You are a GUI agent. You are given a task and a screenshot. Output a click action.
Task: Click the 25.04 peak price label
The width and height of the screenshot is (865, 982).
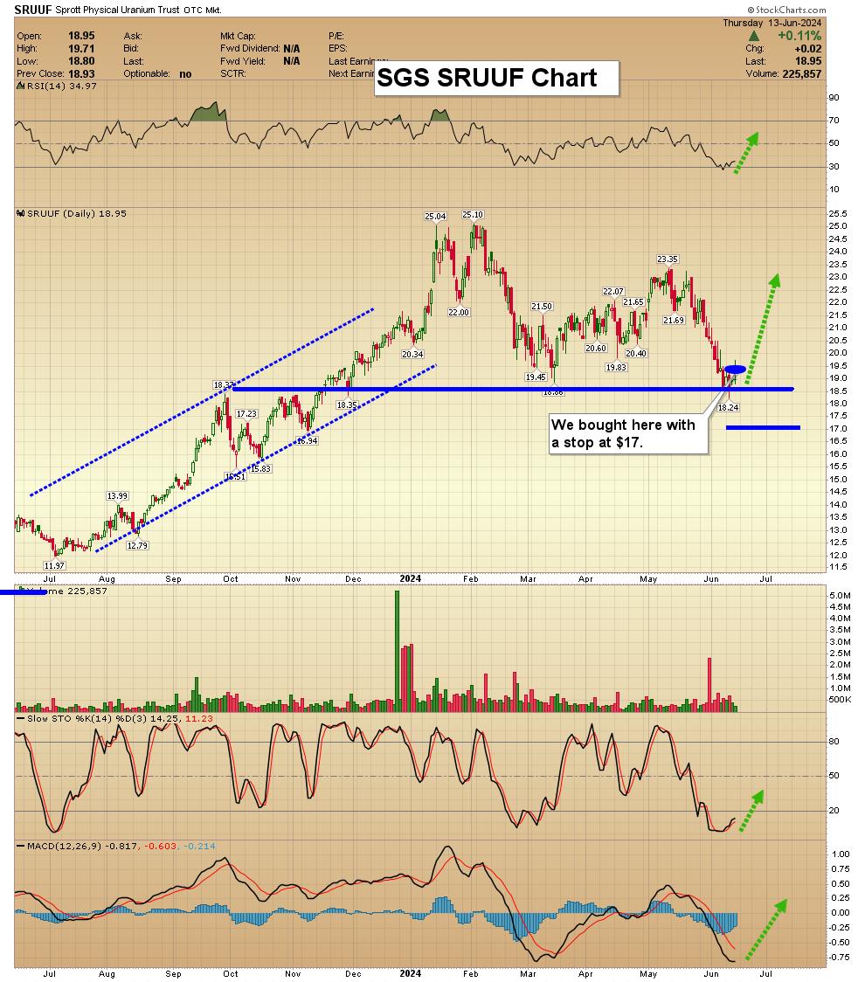pos(435,216)
